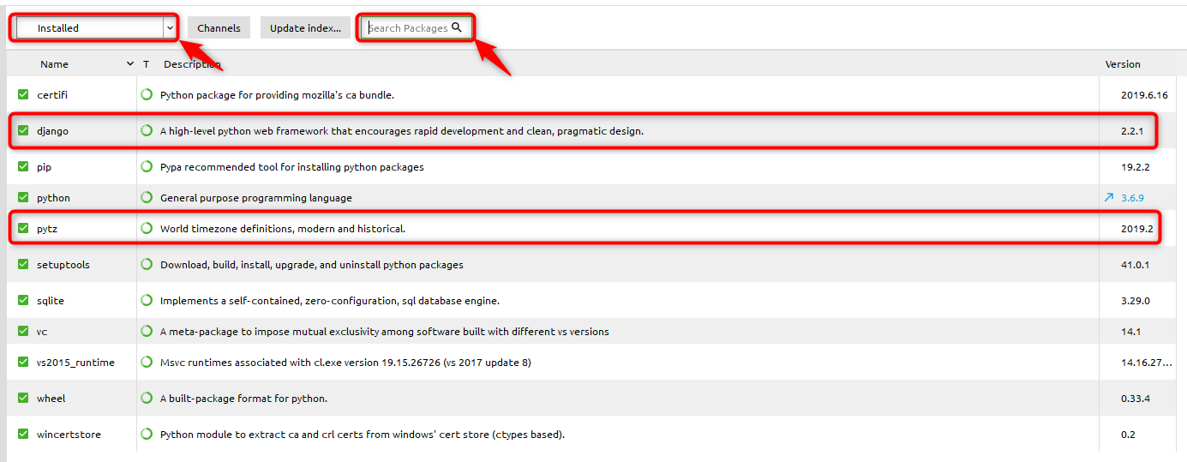Uncheck the setuptools checkbox
1187x462 pixels.
(23, 265)
